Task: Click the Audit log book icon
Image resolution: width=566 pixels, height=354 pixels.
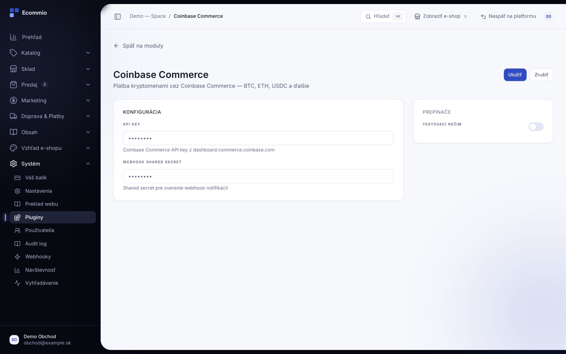Action: pos(17,243)
